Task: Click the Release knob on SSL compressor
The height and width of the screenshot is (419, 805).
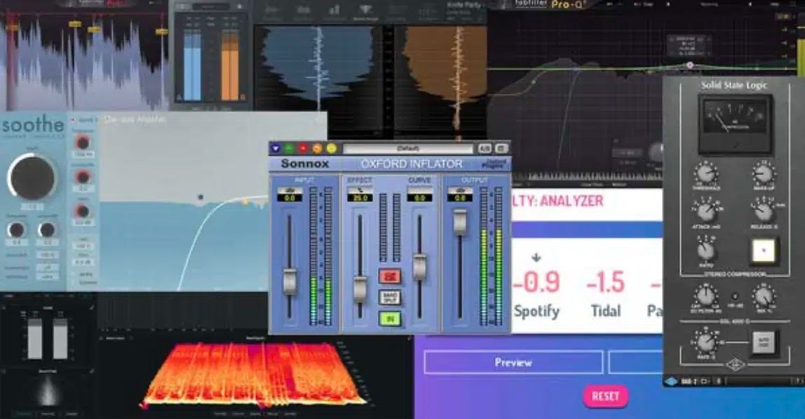Action: click(x=764, y=212)
